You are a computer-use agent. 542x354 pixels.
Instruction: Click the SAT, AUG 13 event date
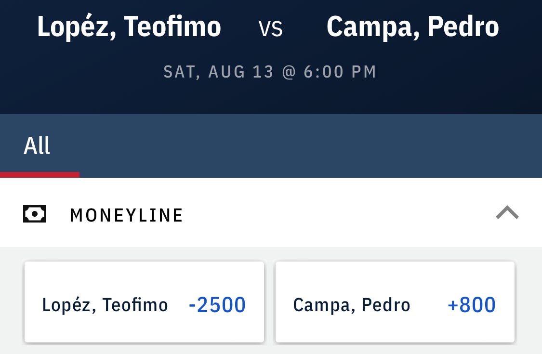pyautogui.click(x=218, y=72)
